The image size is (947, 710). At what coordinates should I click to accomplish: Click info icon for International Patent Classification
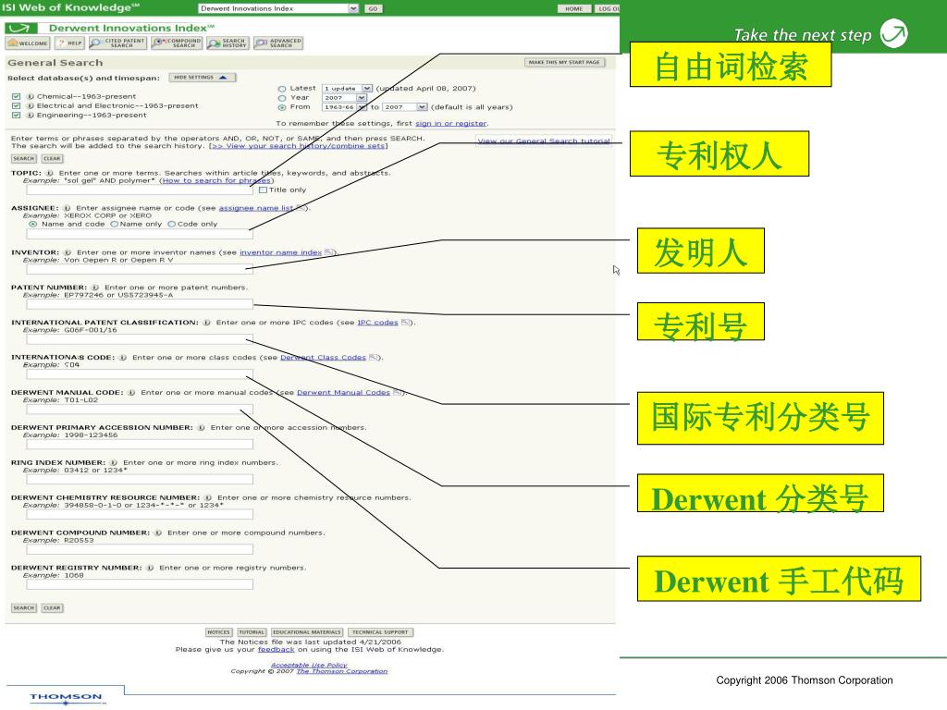point(206,323)
